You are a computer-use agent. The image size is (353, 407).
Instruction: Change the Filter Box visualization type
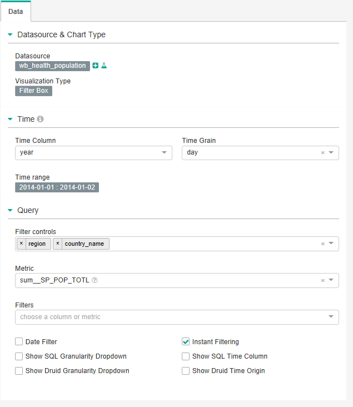(x=33, y=91)
